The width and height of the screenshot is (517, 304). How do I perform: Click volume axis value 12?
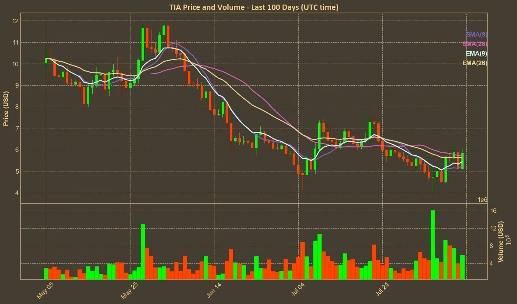tap(494, 228)
